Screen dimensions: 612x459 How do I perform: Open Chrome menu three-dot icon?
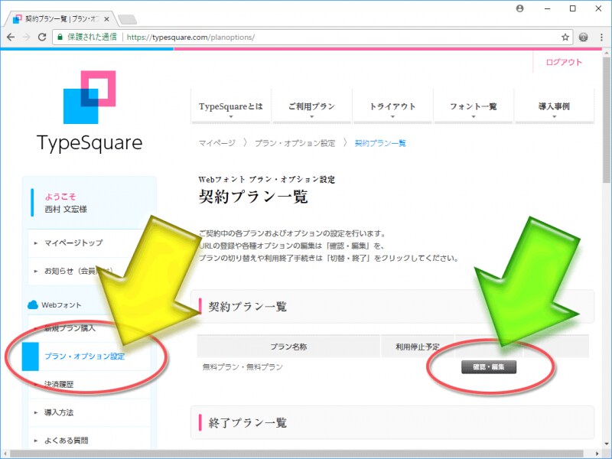click(601, 37)
